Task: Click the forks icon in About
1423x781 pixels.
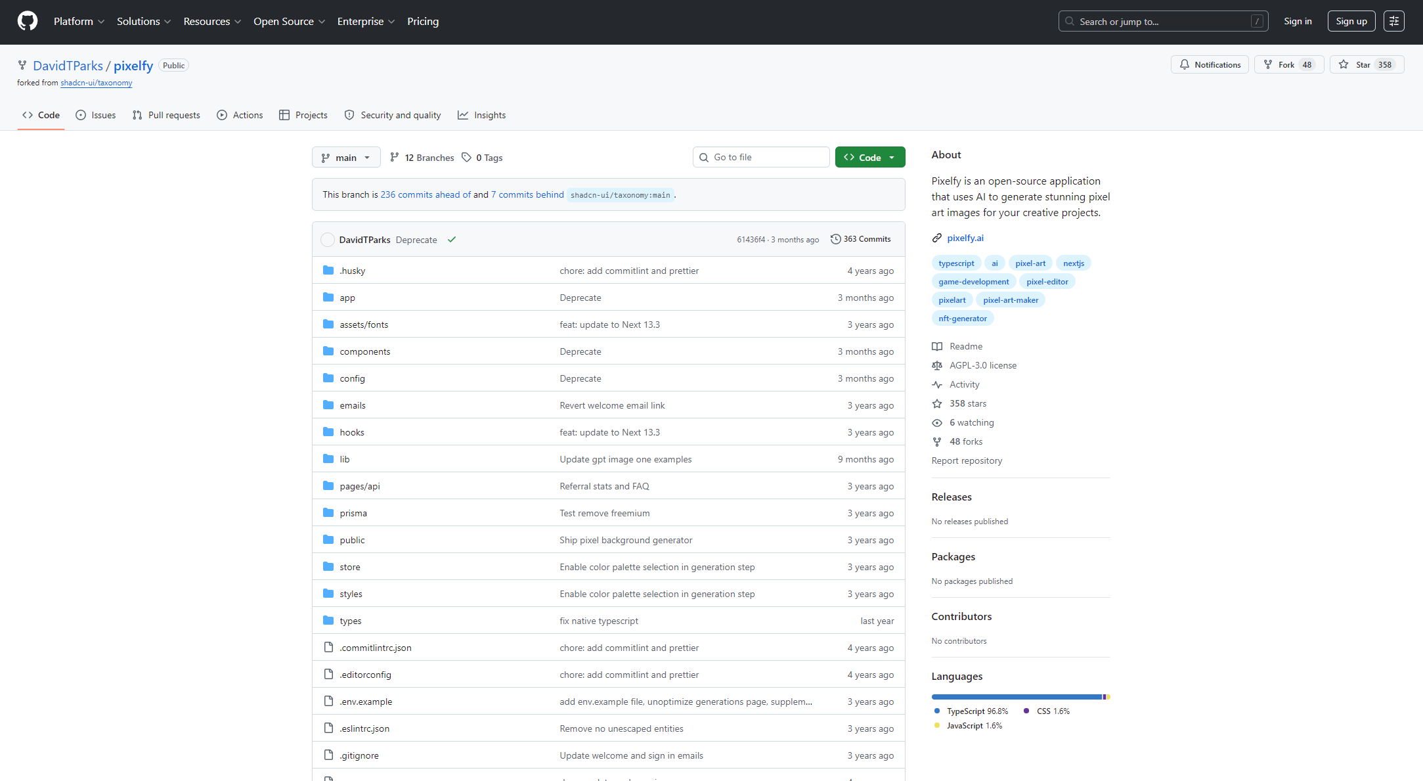Action: coord(937,441)
